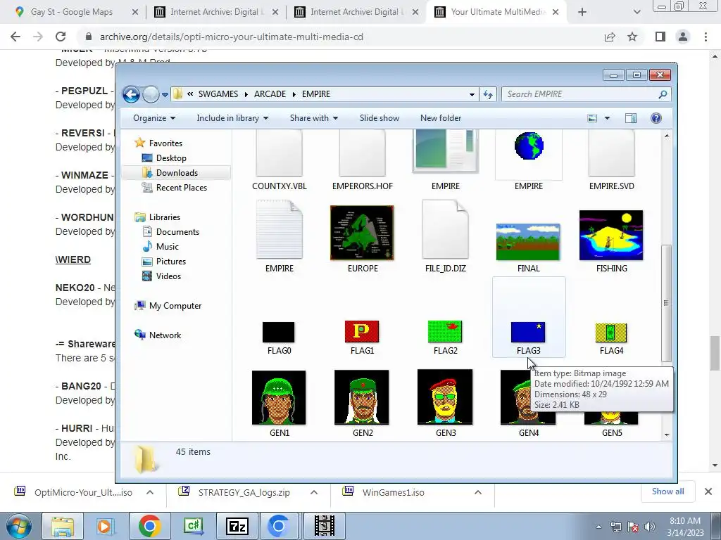Open the Share with menu

(x=313, y=118)
